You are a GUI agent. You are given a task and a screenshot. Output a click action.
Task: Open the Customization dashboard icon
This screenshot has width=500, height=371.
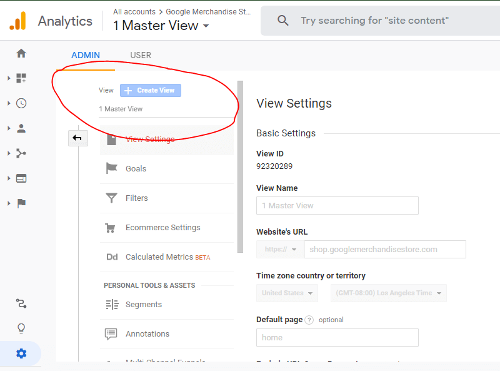coord(21,78)
